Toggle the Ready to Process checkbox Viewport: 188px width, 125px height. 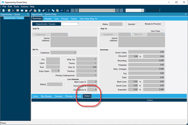pyautogui.click(x=163, y=24)
